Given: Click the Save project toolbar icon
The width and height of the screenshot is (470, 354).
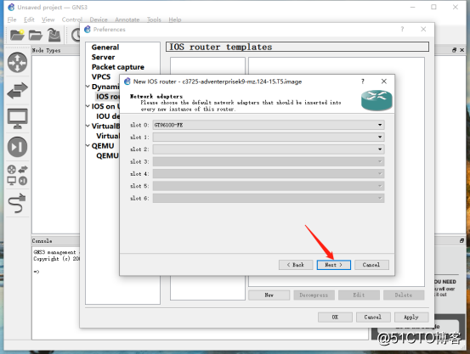Looking at the screenshot, I should click(54, 35).
